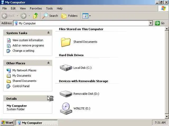Click the green Go button

click(160, 23)
